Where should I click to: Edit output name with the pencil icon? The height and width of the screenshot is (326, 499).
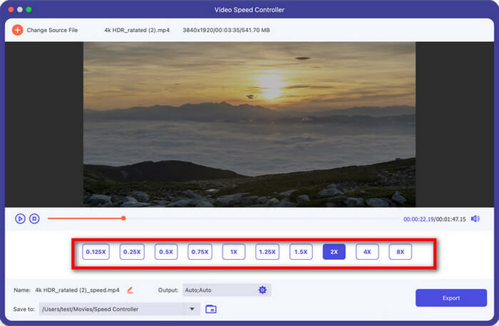pos(130,290)
